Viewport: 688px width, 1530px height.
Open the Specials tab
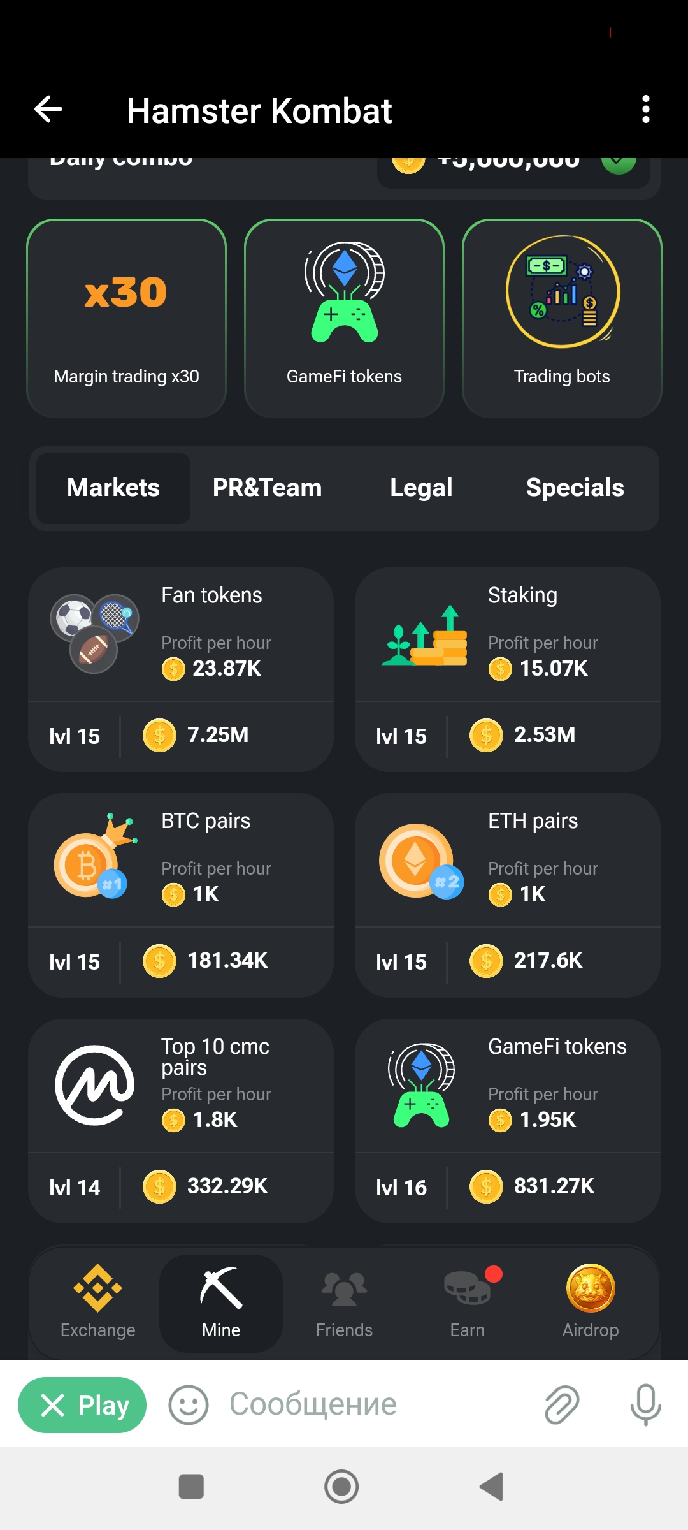575,488
